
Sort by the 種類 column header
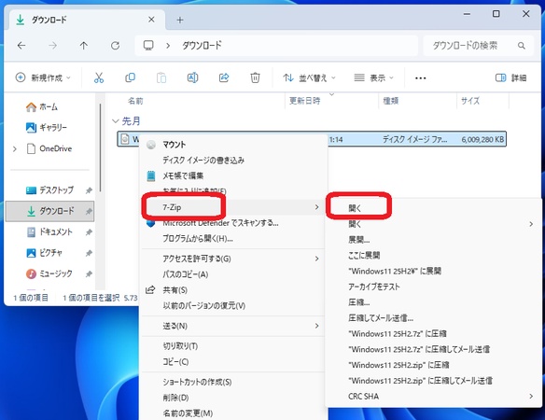[x=391, y=101]
